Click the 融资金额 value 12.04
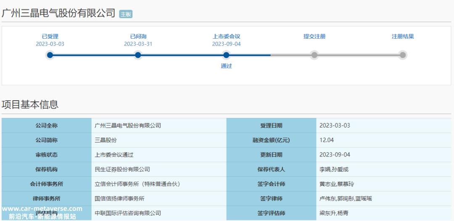The height and width of the screenshot is (221, 454). tap(327, 140)
